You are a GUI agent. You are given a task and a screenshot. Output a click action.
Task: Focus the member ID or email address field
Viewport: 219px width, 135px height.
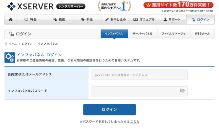[139, 75]
